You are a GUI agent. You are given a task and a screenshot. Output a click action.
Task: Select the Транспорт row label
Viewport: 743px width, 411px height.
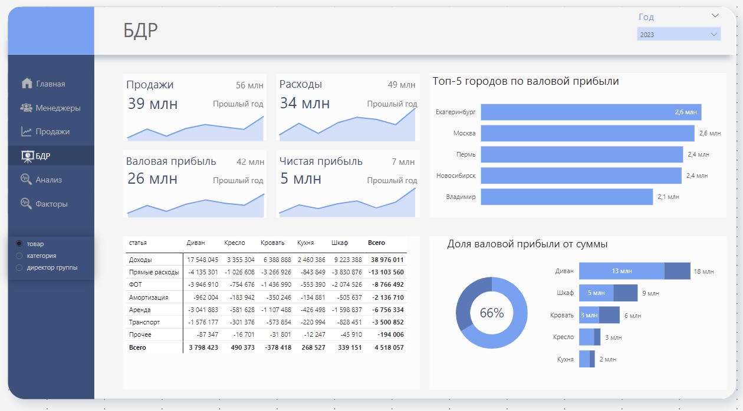144,322
